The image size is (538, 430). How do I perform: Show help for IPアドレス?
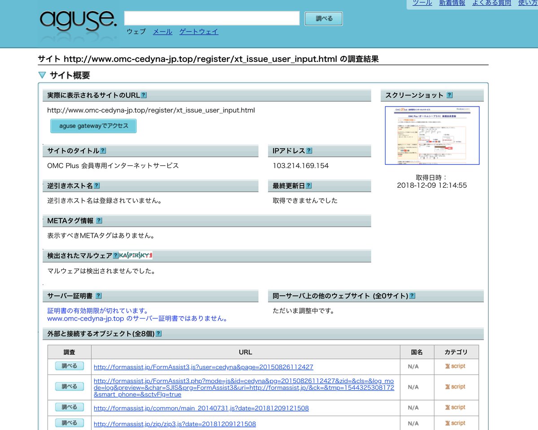pos(309,151)
